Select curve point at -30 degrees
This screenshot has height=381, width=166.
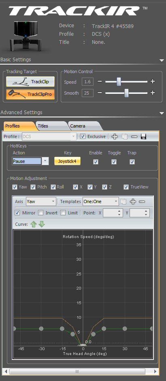click(x=41, y=329)
